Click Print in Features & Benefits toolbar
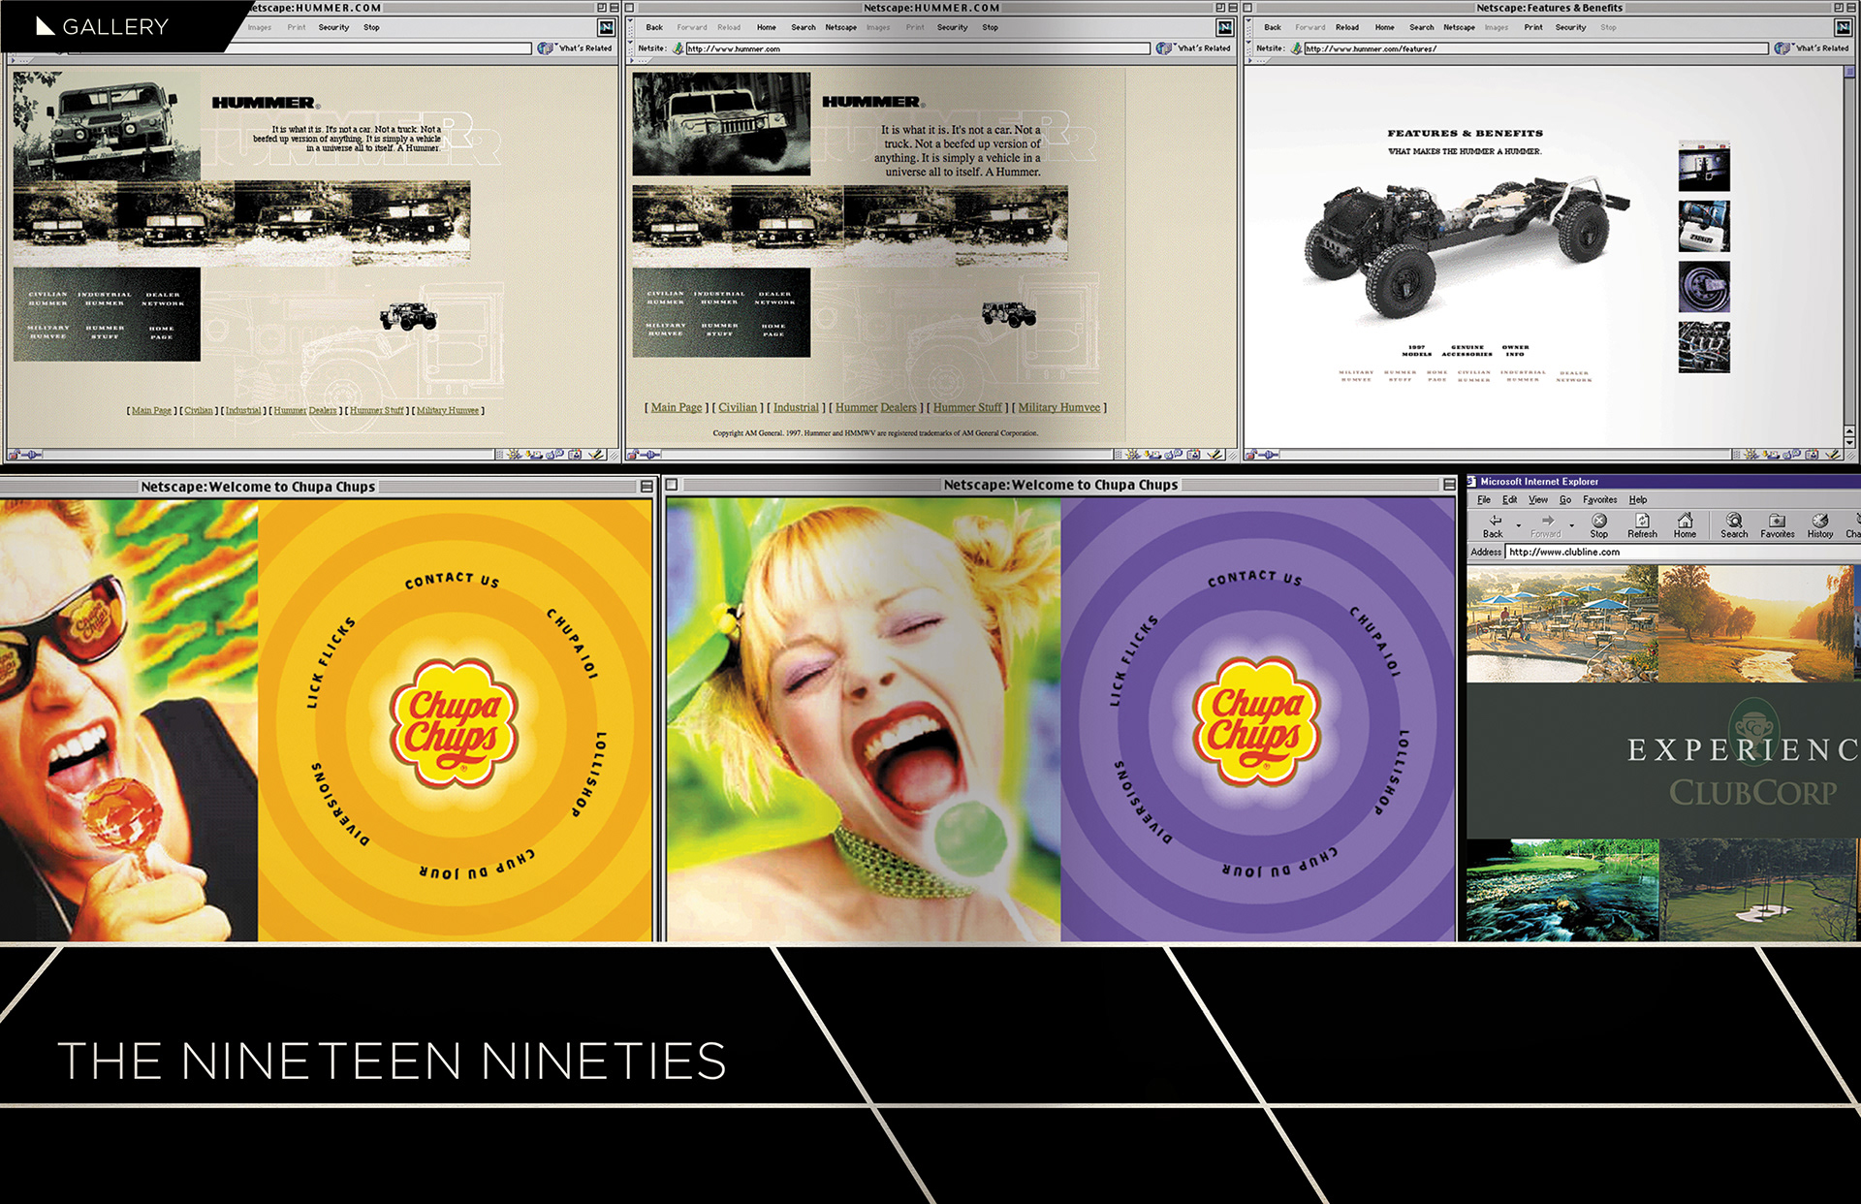 pos(1532,27)
